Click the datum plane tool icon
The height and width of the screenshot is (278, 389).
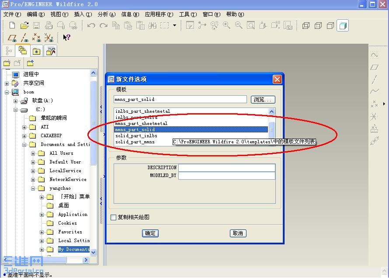tap(375, 67)
